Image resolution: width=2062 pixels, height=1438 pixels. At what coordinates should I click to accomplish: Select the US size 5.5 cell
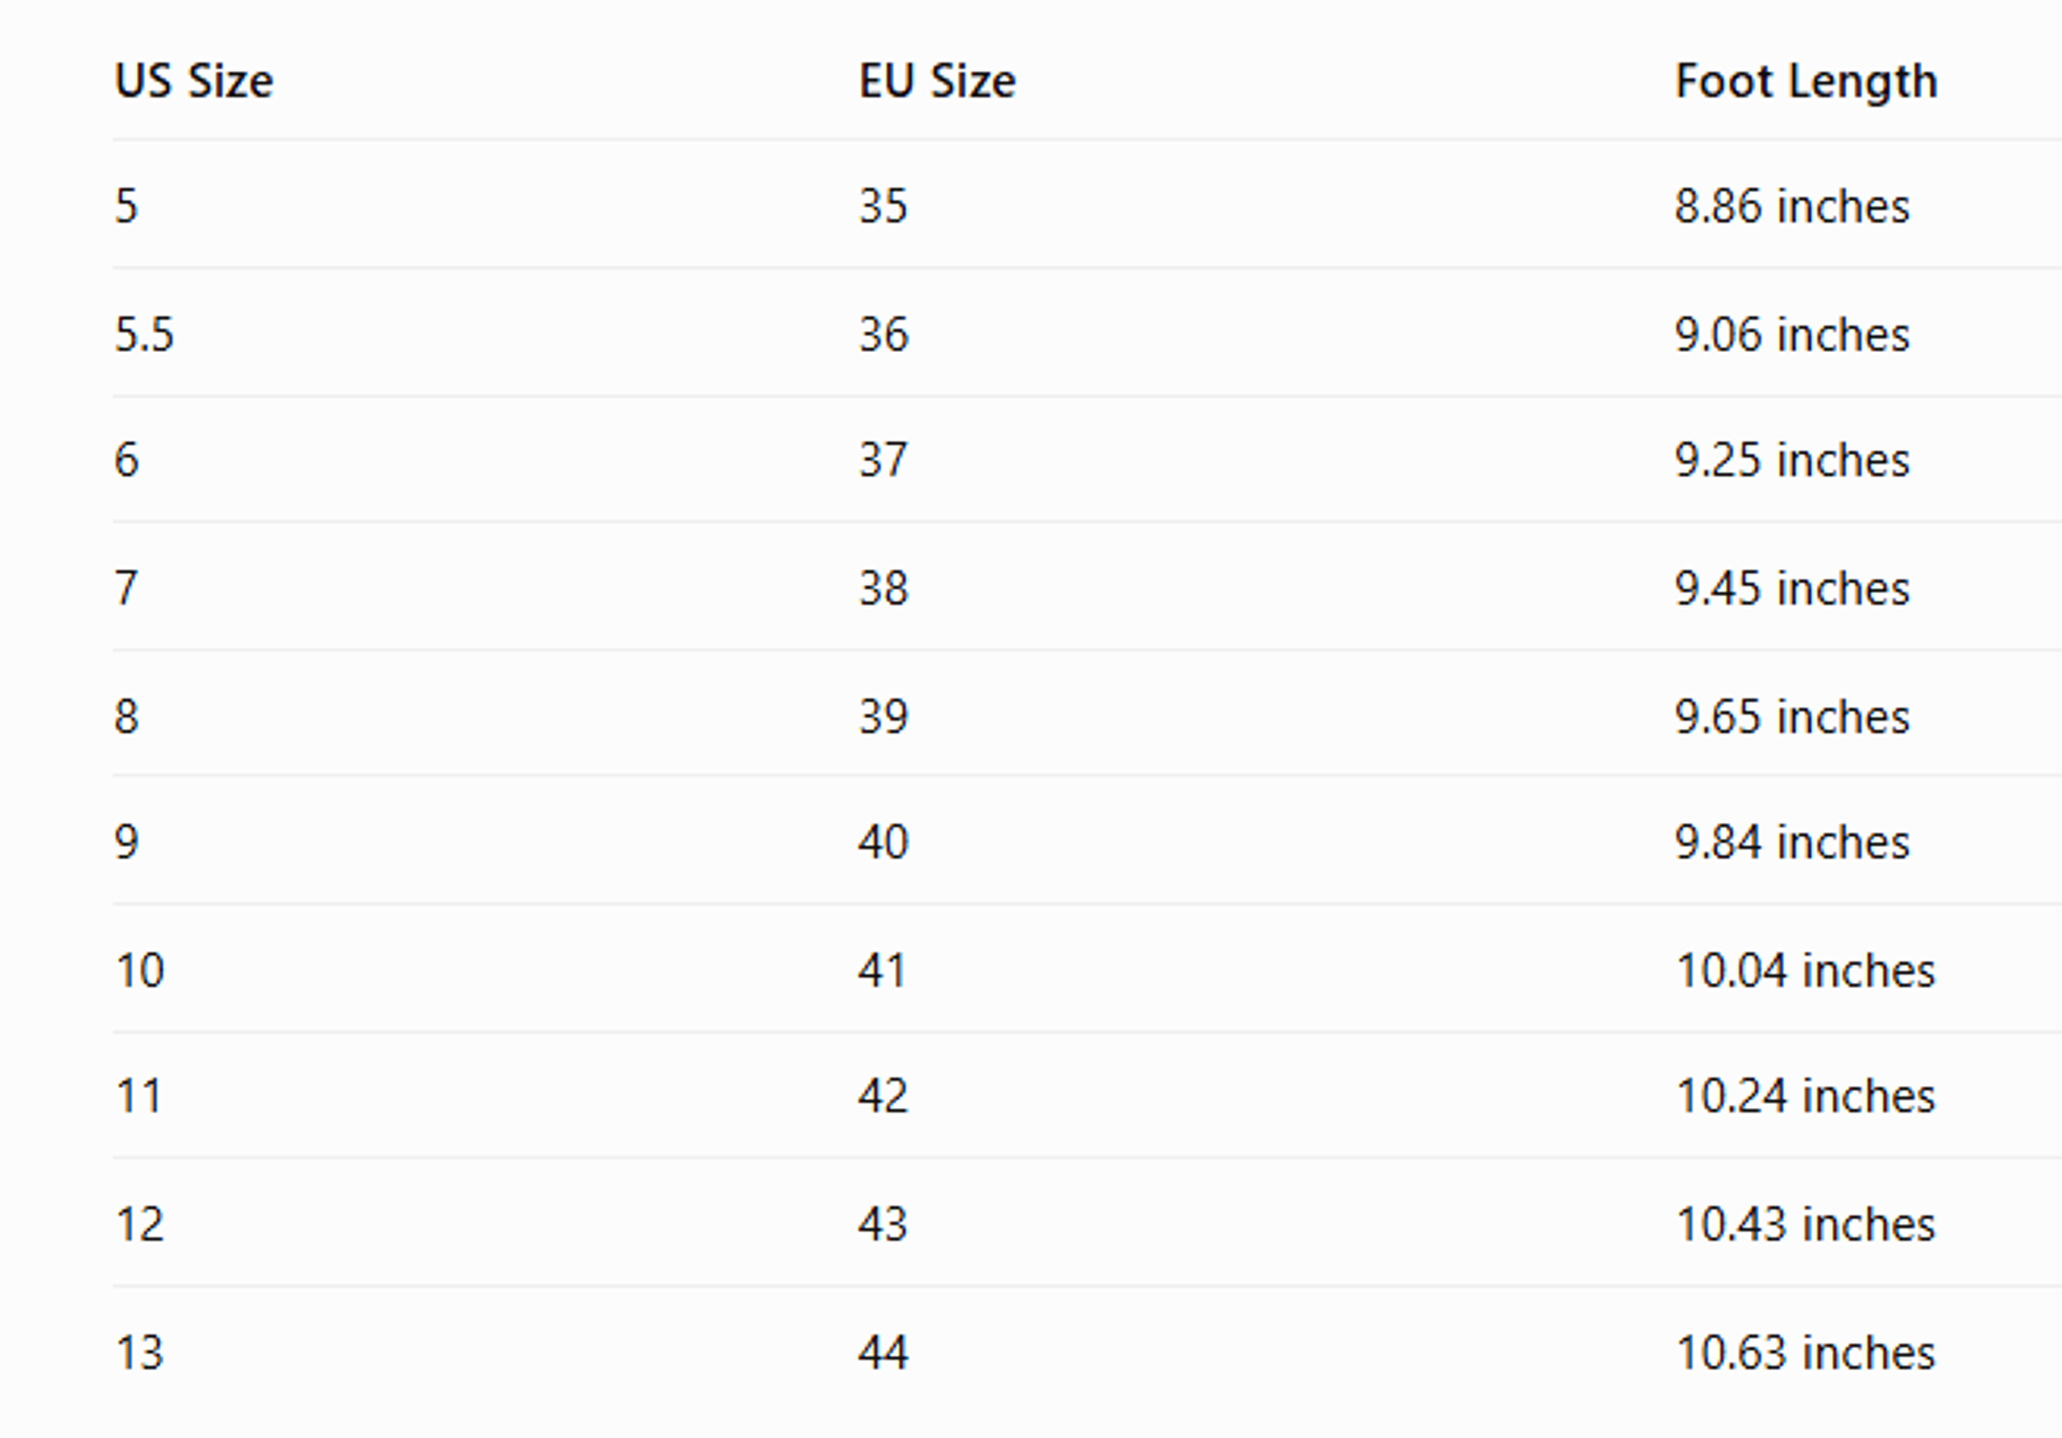tap(144, 334)
